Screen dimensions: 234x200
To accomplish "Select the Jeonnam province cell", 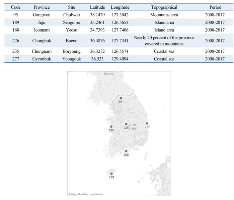I will (42, 30).
